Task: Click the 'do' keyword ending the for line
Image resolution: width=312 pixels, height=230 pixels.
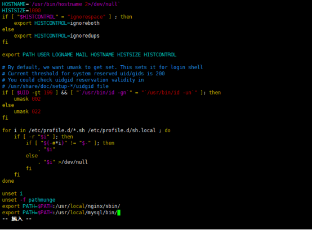Action: (x=167, y=130)
